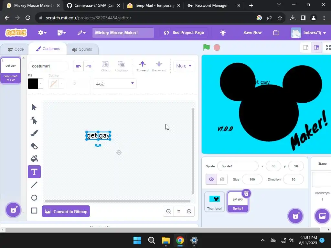Click the Group icon
The width and height of the screenshot is (331, 248).
pyautogui.click(x=106, y=66)
